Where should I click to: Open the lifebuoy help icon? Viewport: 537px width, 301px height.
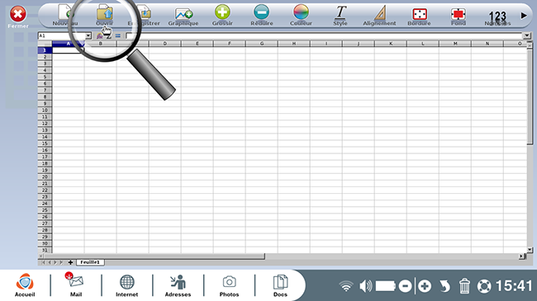[x=484, y=286]
